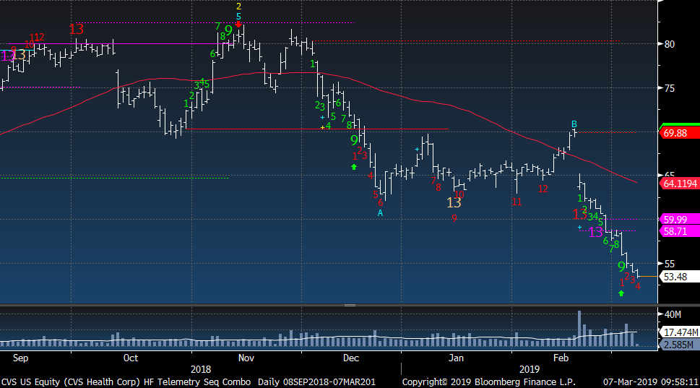Click the 2018 year label
Image resolution: width=700 pixels, height=388 pixels.
(x=200, y=370)
